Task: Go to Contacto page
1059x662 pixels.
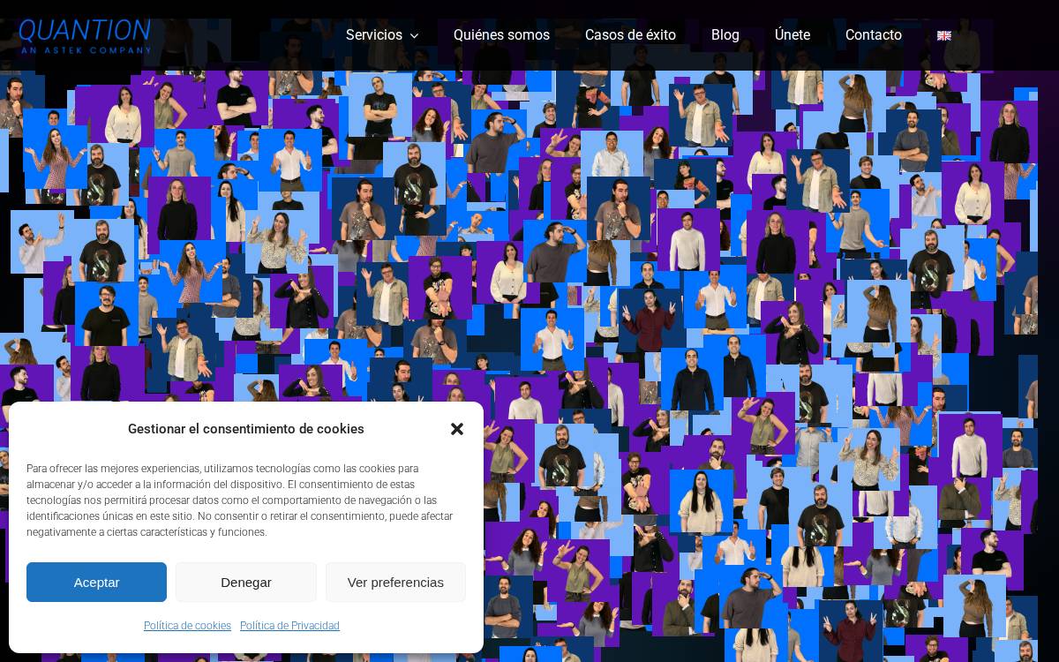Action: (874, 35)
